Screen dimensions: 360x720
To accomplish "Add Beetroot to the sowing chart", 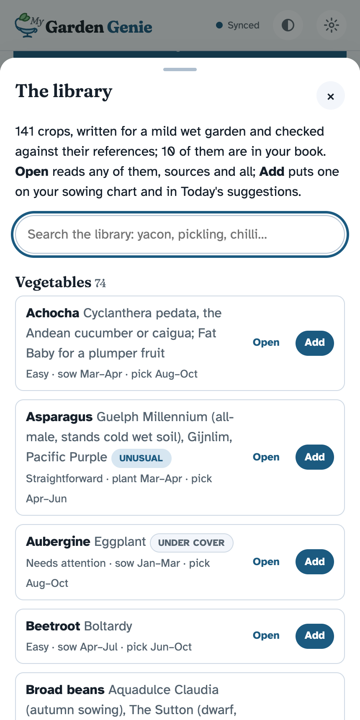I will (x=315, y=636).
